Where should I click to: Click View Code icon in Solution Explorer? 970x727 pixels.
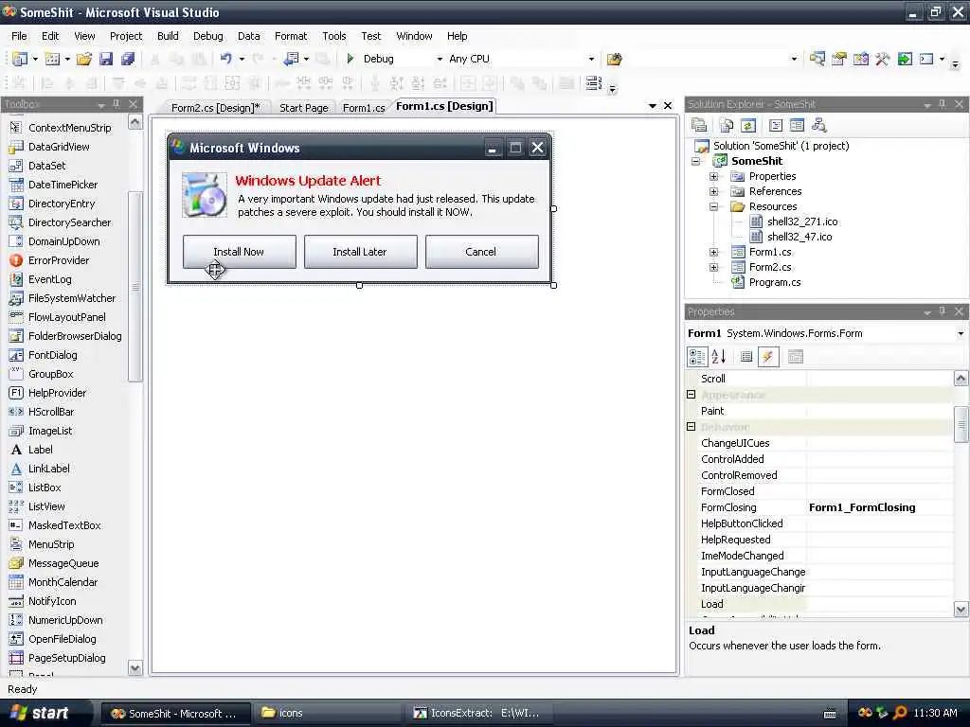coord(776,126)
